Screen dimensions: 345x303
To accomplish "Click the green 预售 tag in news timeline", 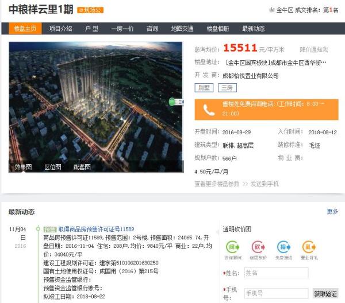I will click(x=50, y=229).
